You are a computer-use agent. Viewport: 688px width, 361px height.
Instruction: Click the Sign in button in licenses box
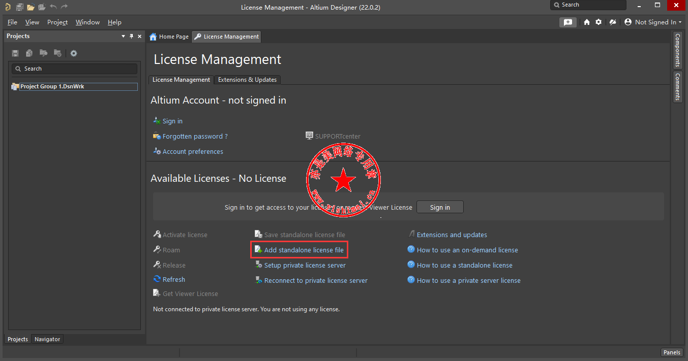tap(440, 207)
